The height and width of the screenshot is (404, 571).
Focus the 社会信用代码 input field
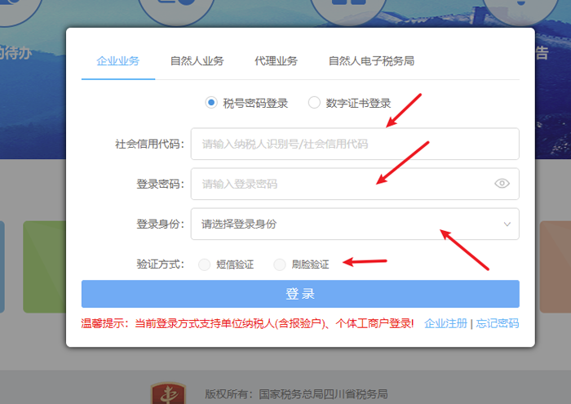pos(355,144)
